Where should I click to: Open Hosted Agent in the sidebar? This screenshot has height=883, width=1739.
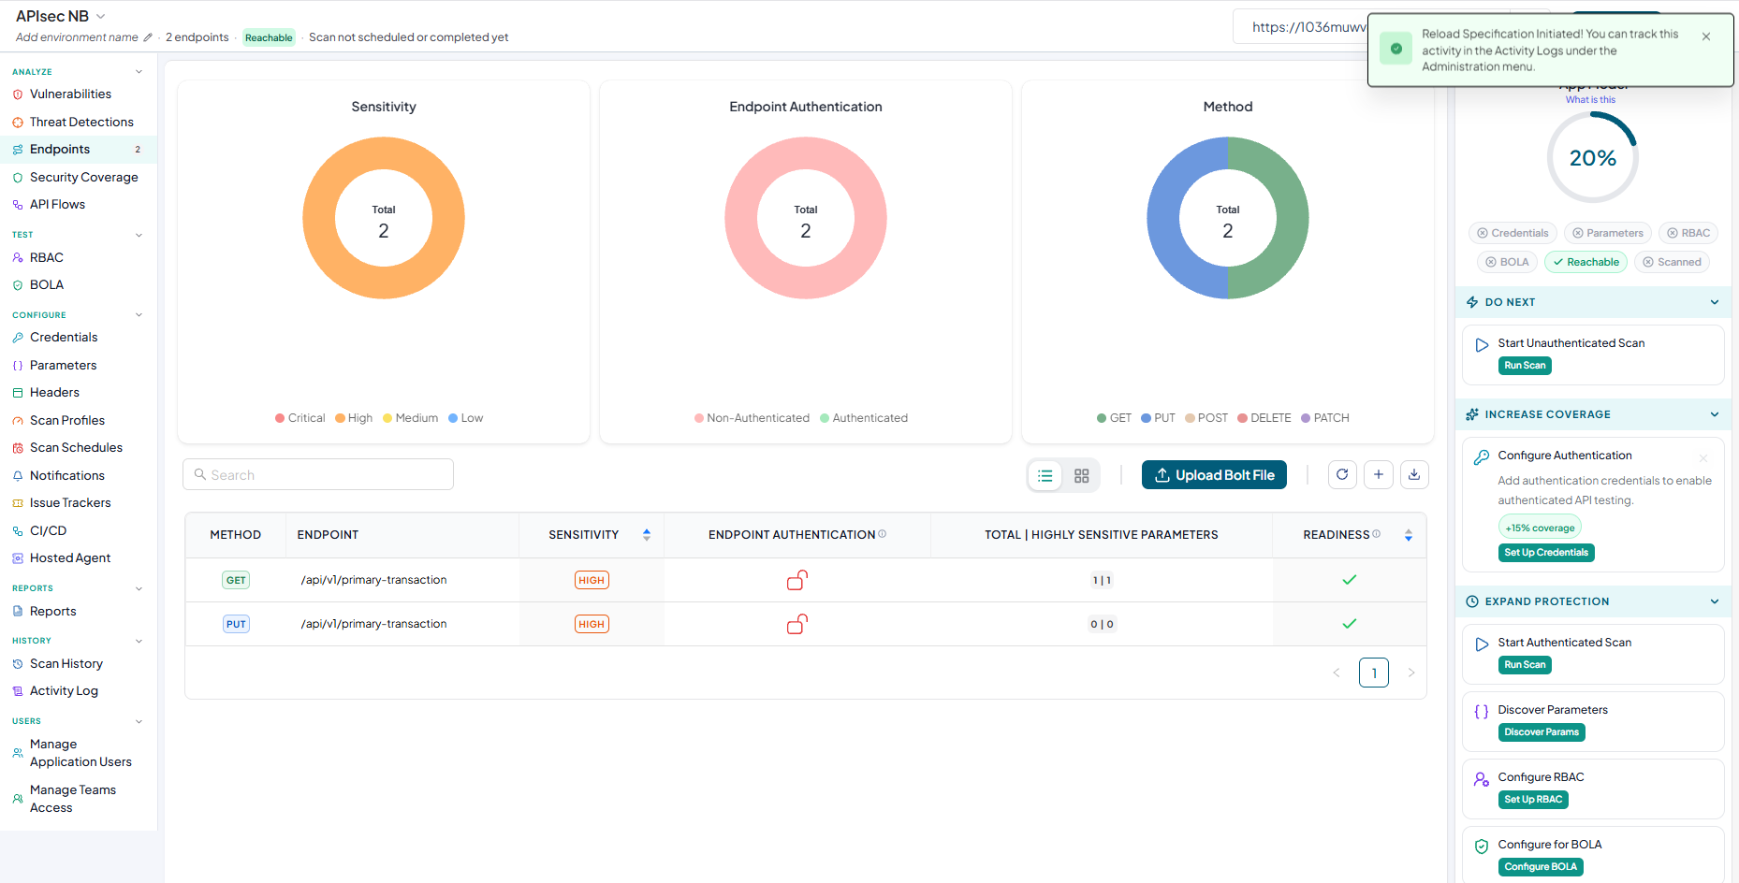(70, 558)
